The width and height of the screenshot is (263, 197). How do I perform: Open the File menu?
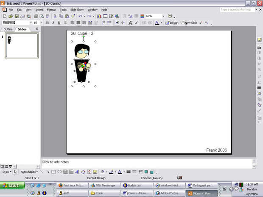click(11, 10)
